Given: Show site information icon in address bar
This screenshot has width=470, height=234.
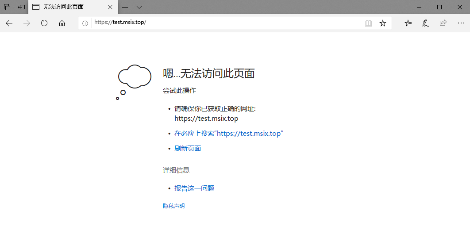Looking at the screenshot, I should click(85, 23).
